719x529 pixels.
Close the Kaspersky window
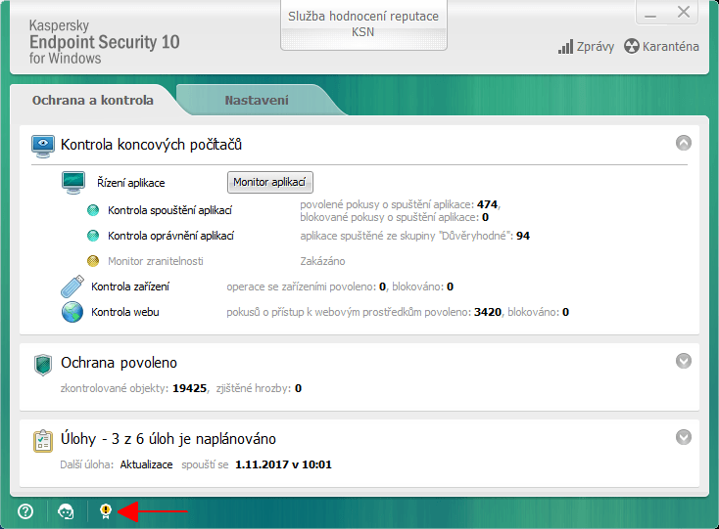(683, 12)
